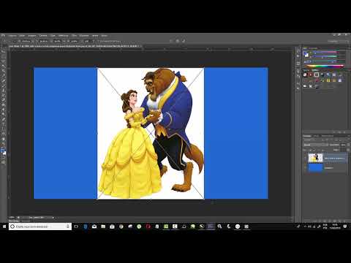The width and height of the screenshot is (351, 263).
Task: Click the blue foreground color in toolbox
Action: [x=2, y=150]
